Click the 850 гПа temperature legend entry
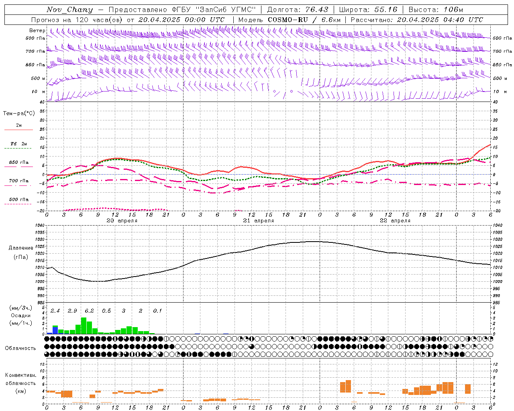 click(x=19, y=162)
